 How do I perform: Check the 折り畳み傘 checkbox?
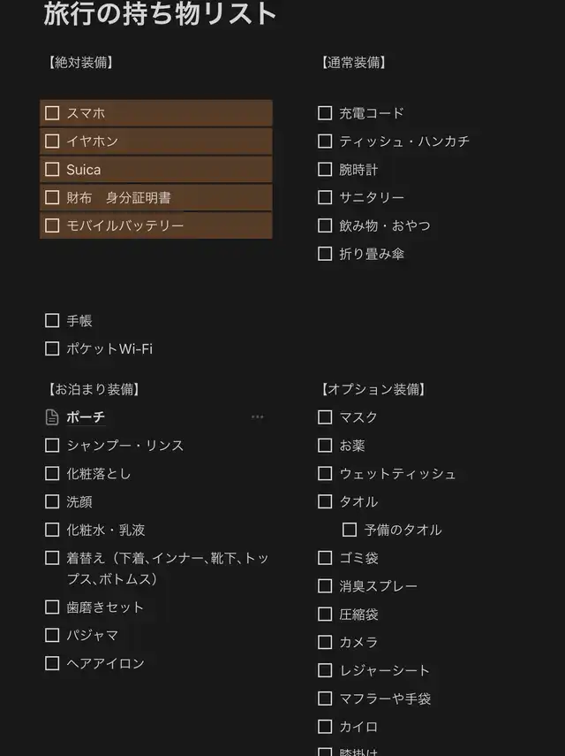pos(325,254)
